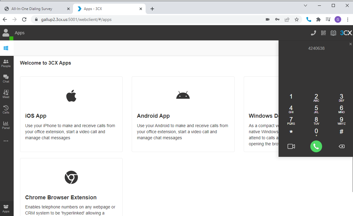Go forward in browser history
The width and height of the screenshot is (353, 216).
click(x=15, y=20)
